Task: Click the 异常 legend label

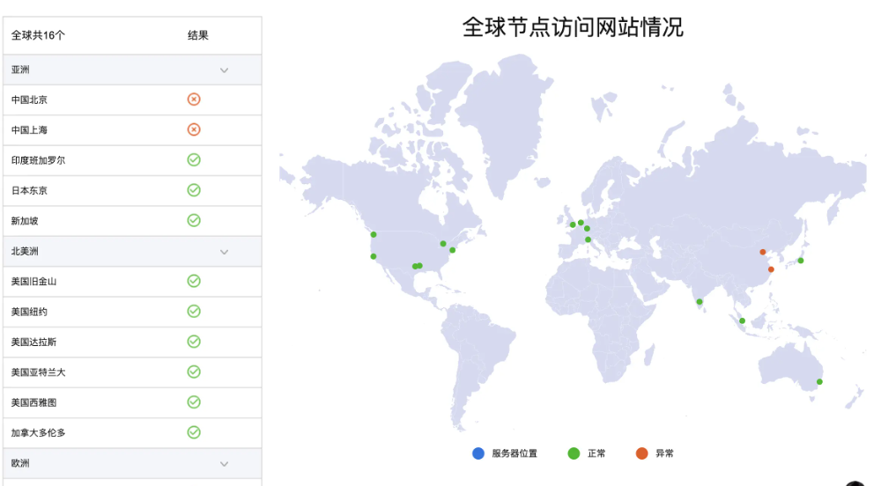Action: click(x=664, y=453)
